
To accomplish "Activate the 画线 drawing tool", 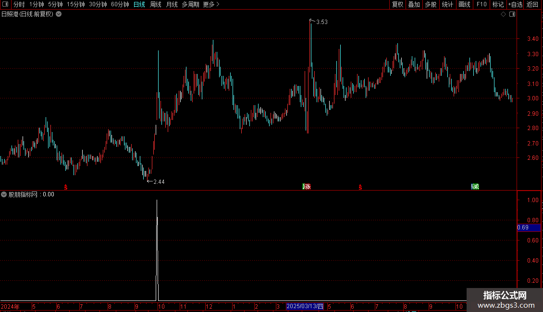I will (x=464, y=4).
